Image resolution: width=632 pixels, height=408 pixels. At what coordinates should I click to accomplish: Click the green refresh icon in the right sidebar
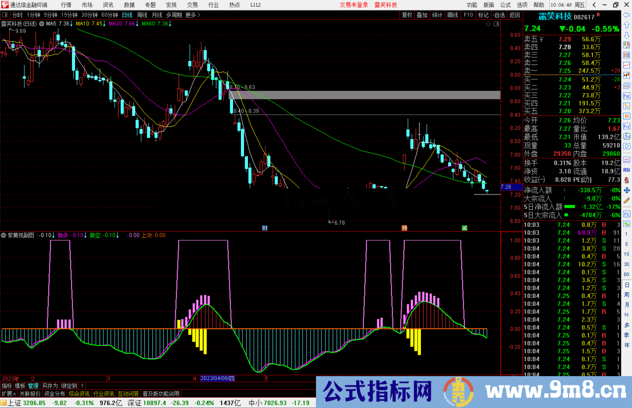[627, 224]
